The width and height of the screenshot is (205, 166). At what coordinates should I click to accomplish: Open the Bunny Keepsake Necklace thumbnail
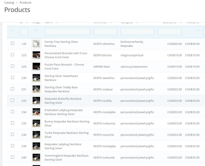pos(36,123)
